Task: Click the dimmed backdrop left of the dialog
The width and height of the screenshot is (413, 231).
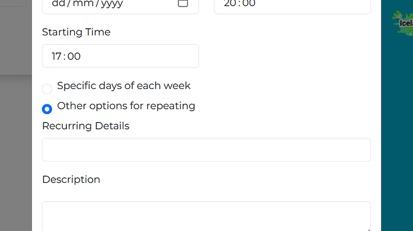Action: tap(16, 152)
